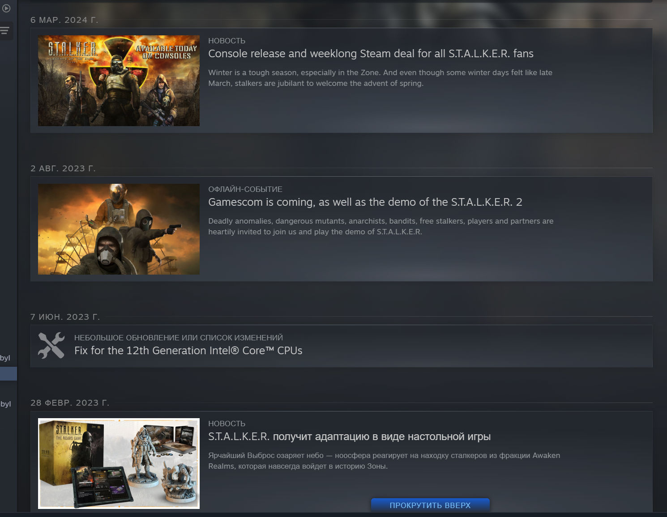
Task: Open 'Console release and weeklong Steam deal' headline
Action: point(371,54)
